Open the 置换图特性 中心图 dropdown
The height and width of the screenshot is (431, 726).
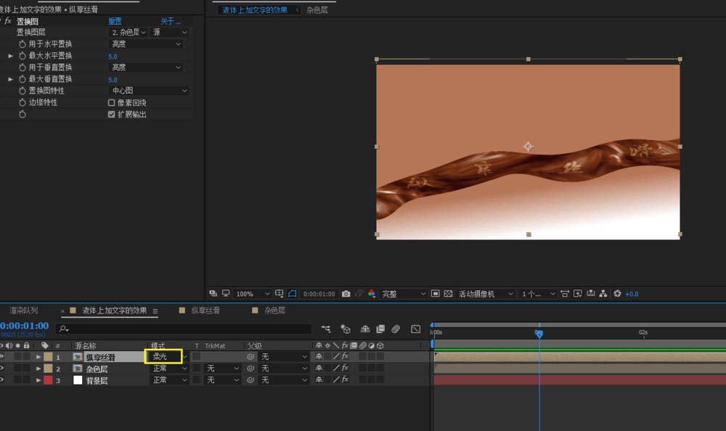pyautogui.click(x=149, y=91)
